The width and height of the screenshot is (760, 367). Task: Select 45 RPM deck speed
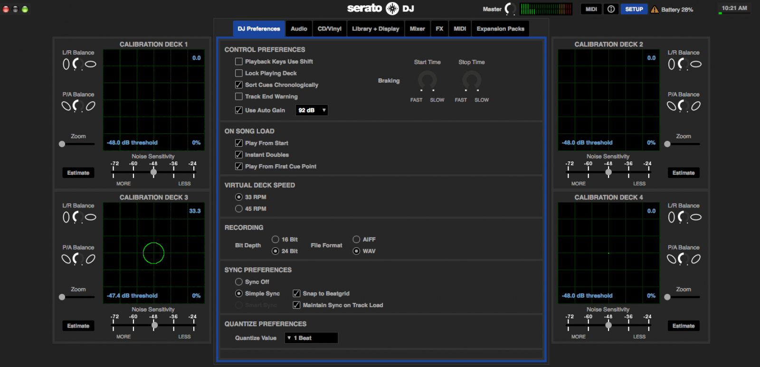239,209
